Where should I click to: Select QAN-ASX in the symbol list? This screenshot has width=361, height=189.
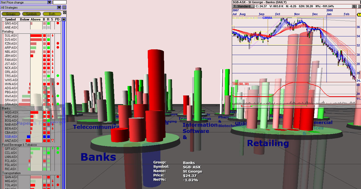tap(11, 177)
